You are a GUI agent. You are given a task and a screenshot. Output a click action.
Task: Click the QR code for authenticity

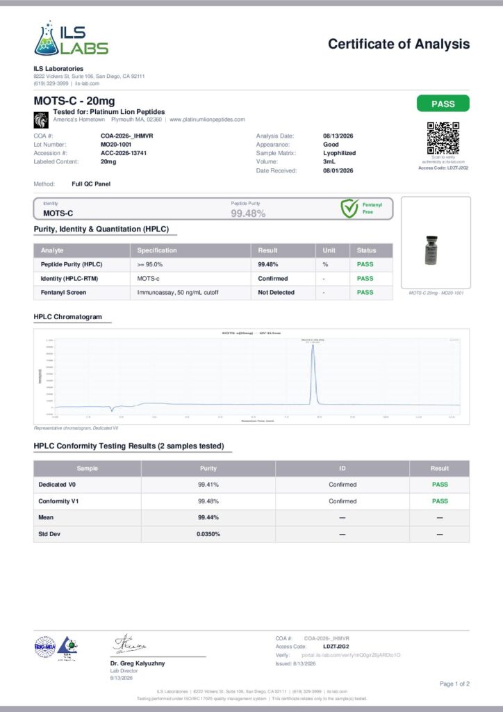[x=443, y=138]
